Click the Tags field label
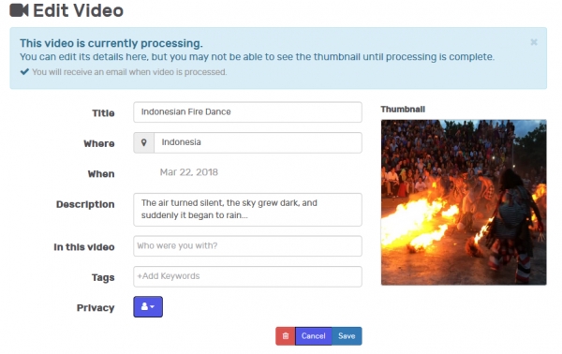 [x=103, y=277]
